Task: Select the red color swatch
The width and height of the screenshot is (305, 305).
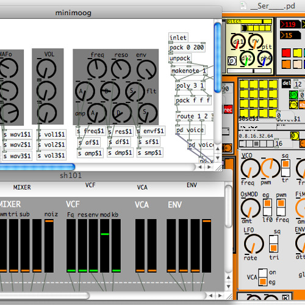Action: [x=286, y=53]
